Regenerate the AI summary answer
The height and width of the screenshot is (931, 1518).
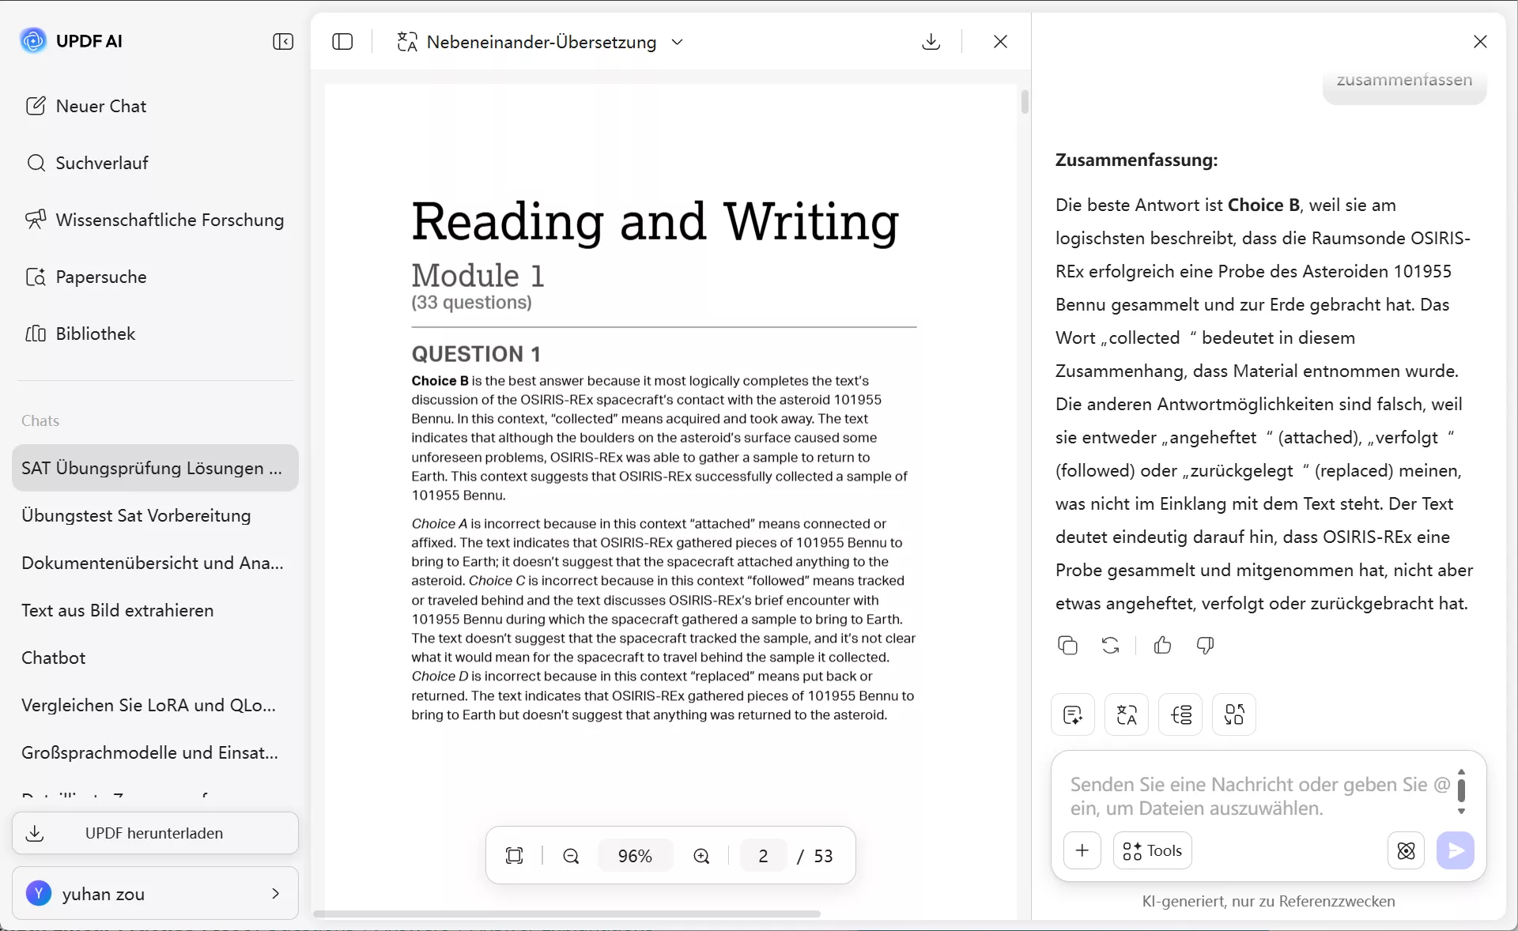[1110, 646]
